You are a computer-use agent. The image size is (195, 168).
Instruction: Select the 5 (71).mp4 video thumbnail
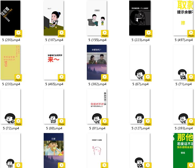click(183, 62)
